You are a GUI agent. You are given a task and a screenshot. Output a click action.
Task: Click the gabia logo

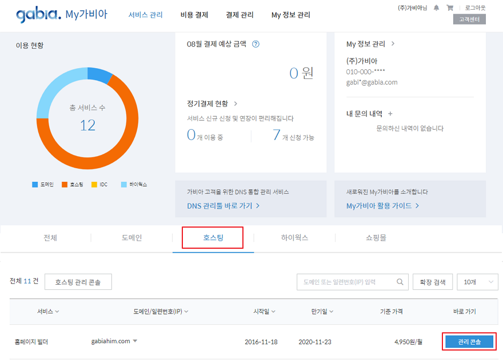pos(38,14)
